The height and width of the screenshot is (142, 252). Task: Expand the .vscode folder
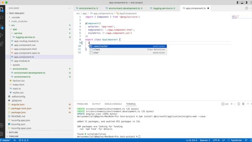[x=39, y=17]
